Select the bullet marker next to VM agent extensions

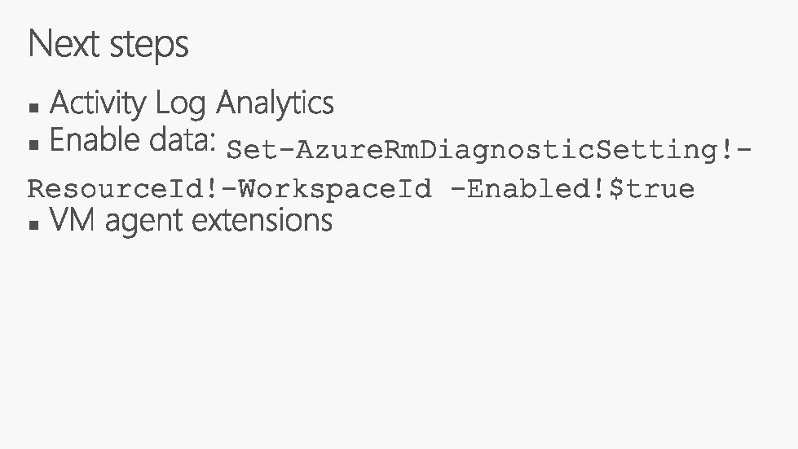(33, 224)
